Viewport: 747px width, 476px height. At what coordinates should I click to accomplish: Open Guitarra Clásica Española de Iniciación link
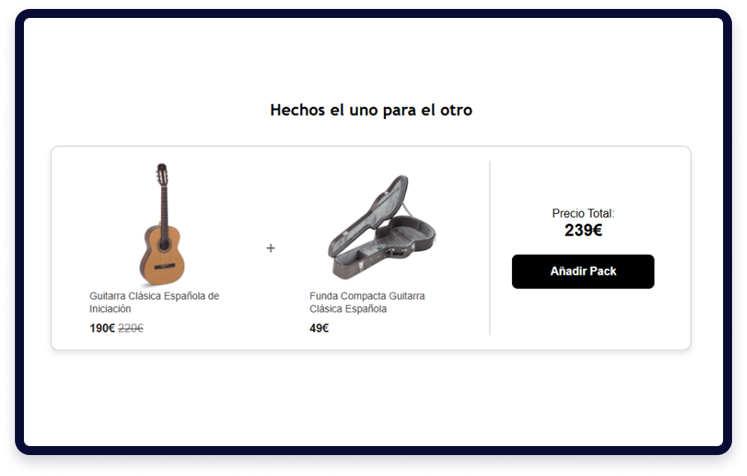(154, 302)
